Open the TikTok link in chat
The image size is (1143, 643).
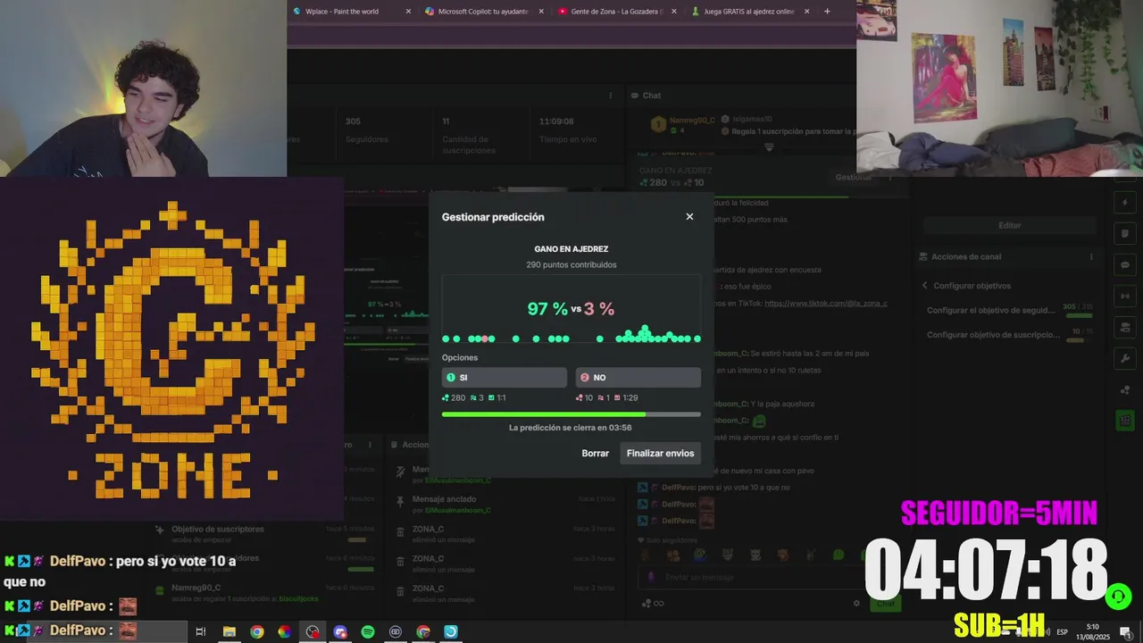point(826,304)
